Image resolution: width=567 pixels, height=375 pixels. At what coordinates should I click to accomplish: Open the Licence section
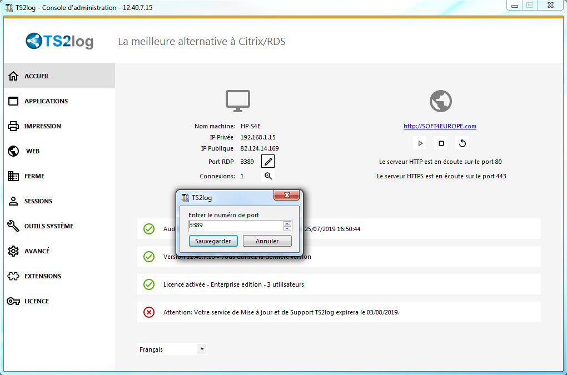59,301
